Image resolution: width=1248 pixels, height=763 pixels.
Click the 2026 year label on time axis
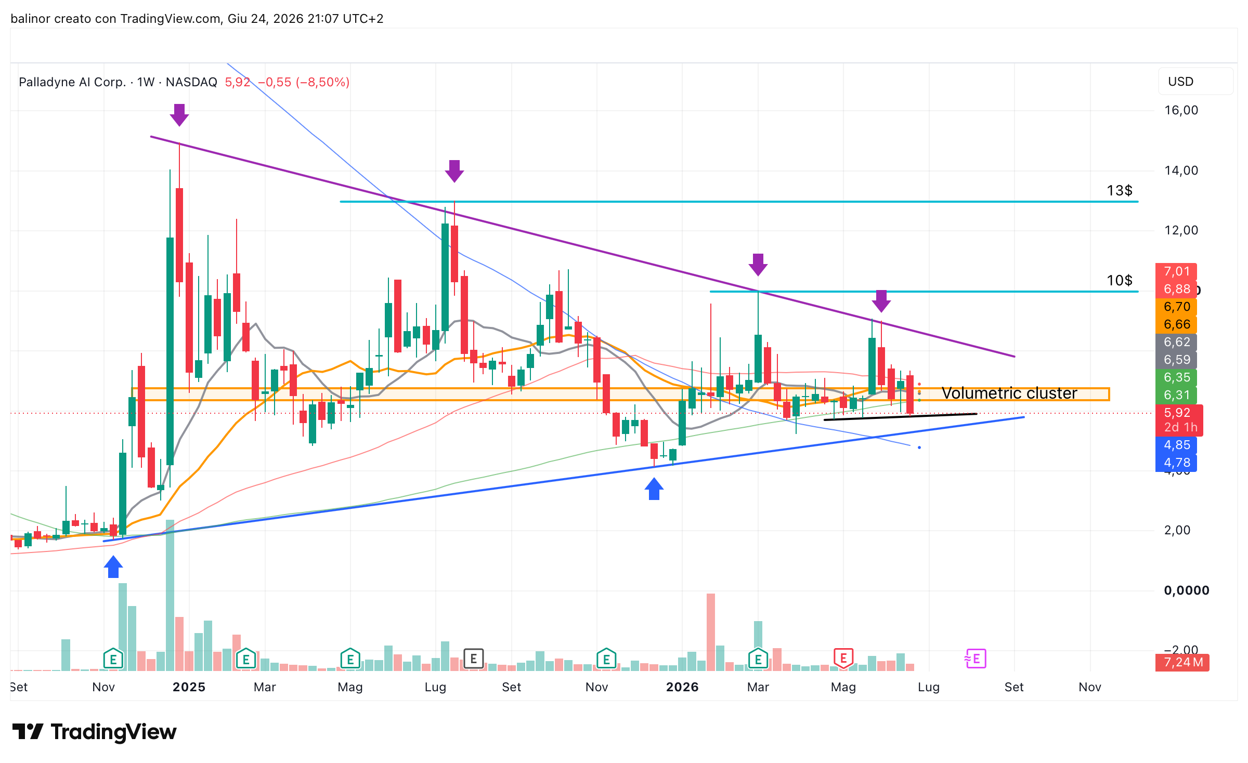point(682,687)
